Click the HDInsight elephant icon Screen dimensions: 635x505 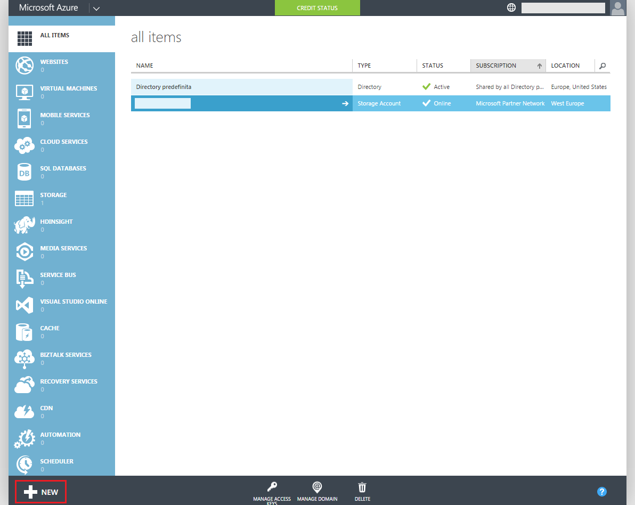(25, 225)
